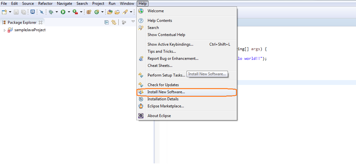Choose Help Contents menu item

click(x=187, y=21)
